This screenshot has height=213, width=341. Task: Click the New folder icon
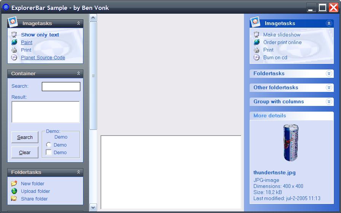click(x=14, y=184)
